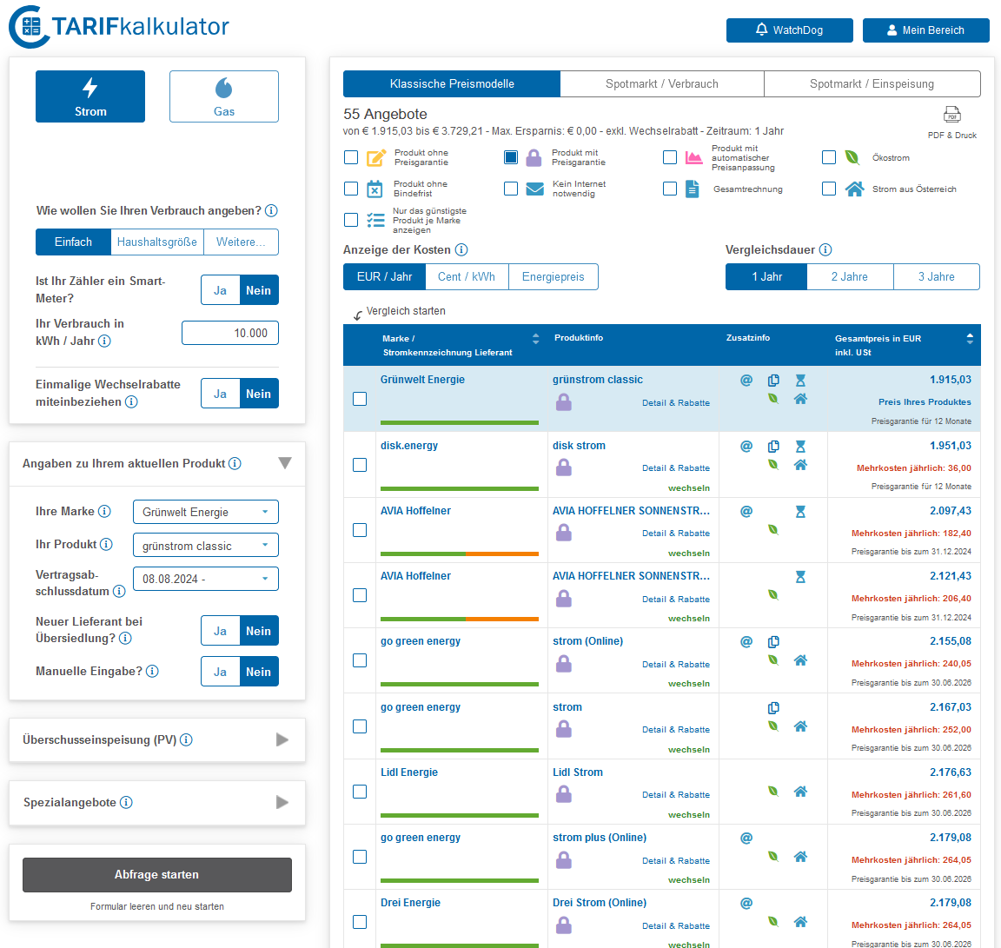1001x948 pixels.
Task: Click info icon next to Vergleichsdauer
Action: [825, 249]
